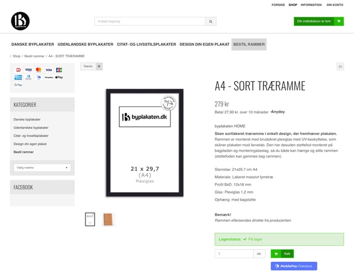Go to CITAT- OG LIVSSTILSPLAKATER category
Screen dimensions: 354x272
pos(147,45)
